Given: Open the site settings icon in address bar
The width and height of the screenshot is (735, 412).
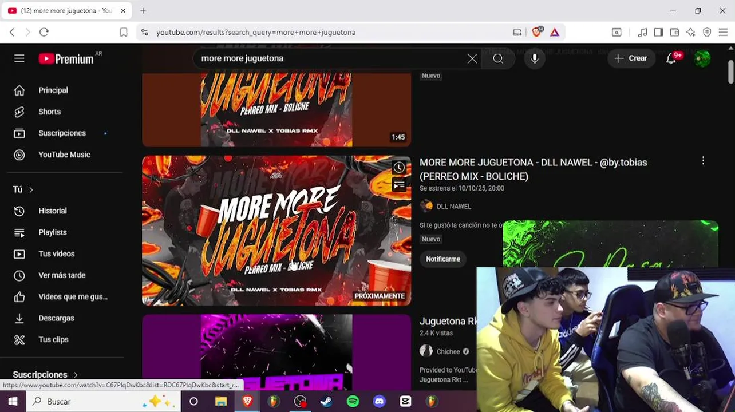Looking at the screenshot, I should pos(144,33).
